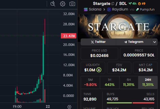Click the PRICE USD $0.02466 box

(x=99, y=54)
